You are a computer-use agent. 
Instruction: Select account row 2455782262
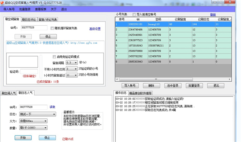pos(173,56)
